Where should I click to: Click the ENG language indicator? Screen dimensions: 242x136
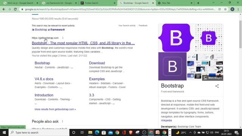click(x=217, y=133)
